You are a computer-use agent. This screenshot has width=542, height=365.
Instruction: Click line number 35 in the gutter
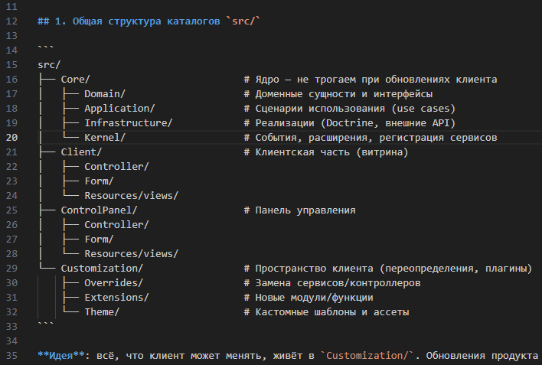click(11, 356)
